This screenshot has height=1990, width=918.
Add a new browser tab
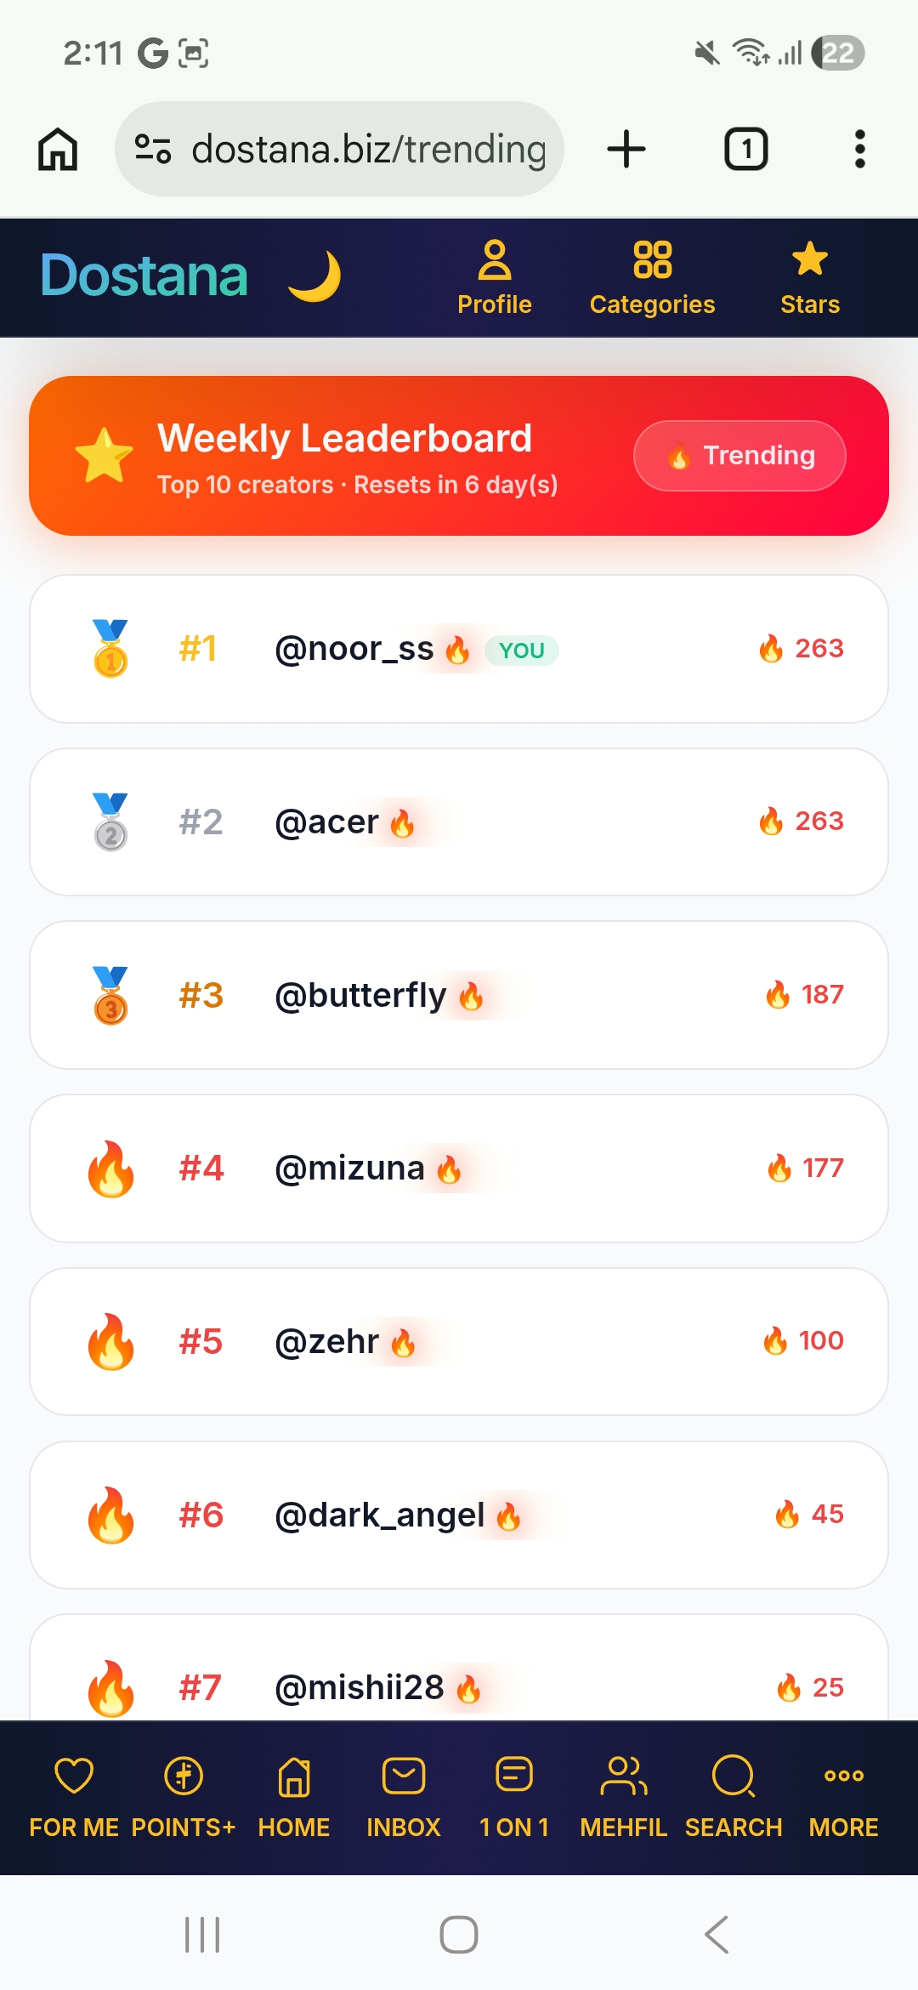[x=626, y=149]
